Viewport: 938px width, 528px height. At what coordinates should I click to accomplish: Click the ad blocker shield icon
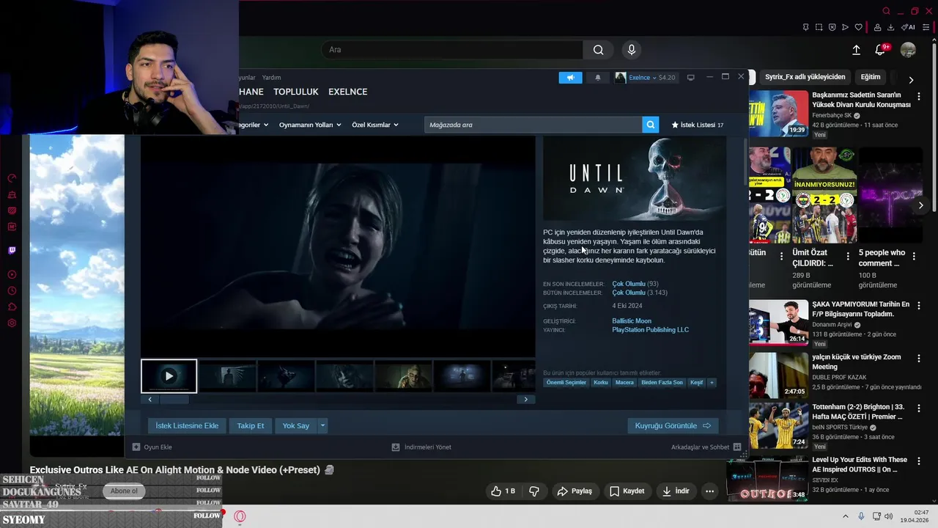point(832,27)
